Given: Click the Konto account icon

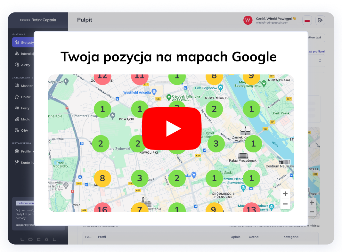Looking at the screenshot, I should click(17, 162).
